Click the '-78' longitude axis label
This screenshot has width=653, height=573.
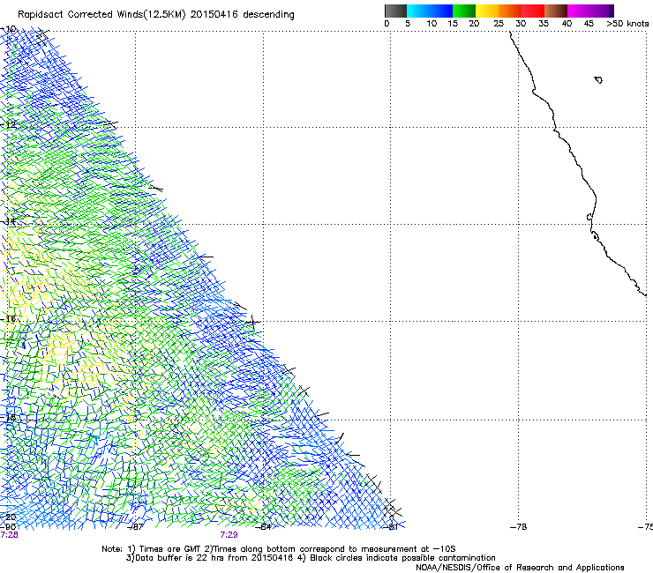(519, 527)
